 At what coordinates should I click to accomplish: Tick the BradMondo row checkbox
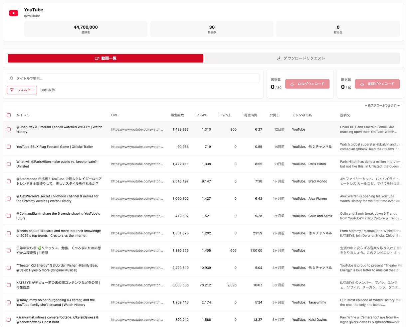9,181
